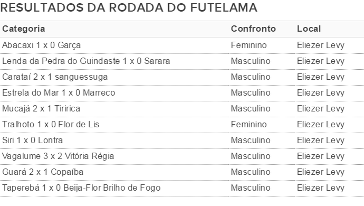Click the Confronto column header
This screenshot has height=206, width=364.
[253, 29]
